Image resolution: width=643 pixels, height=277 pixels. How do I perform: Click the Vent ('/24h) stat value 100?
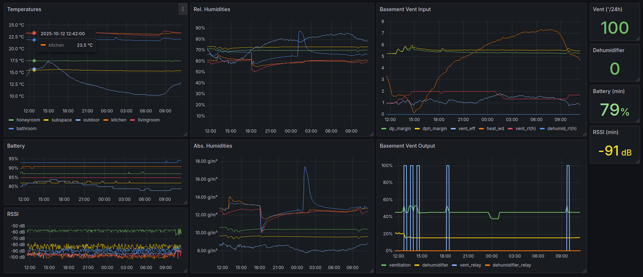615,28
